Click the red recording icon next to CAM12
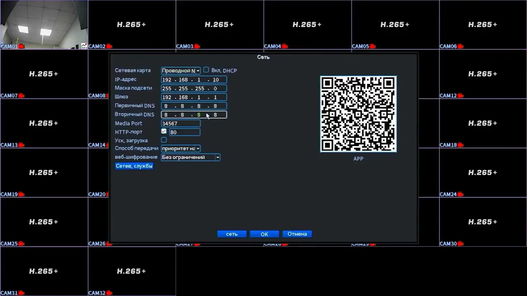Image resolution: width=527 pixels, height=296 pixels. tap(460, 96)
